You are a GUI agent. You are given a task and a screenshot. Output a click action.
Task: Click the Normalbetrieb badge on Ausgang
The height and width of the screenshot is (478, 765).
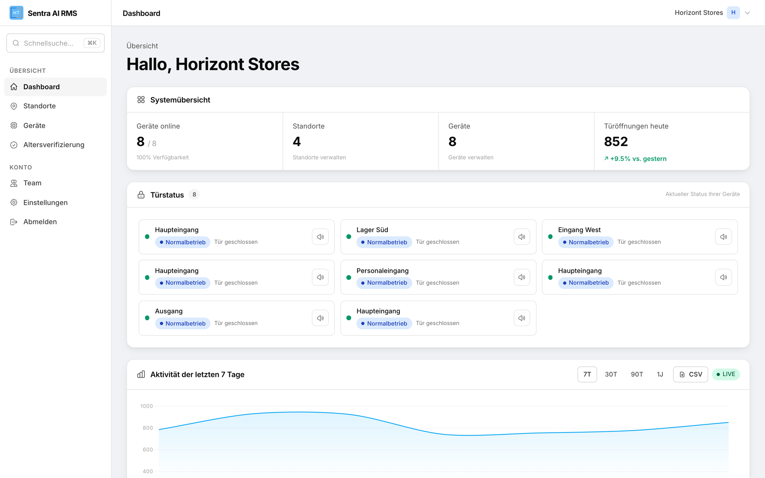point(183,323)
